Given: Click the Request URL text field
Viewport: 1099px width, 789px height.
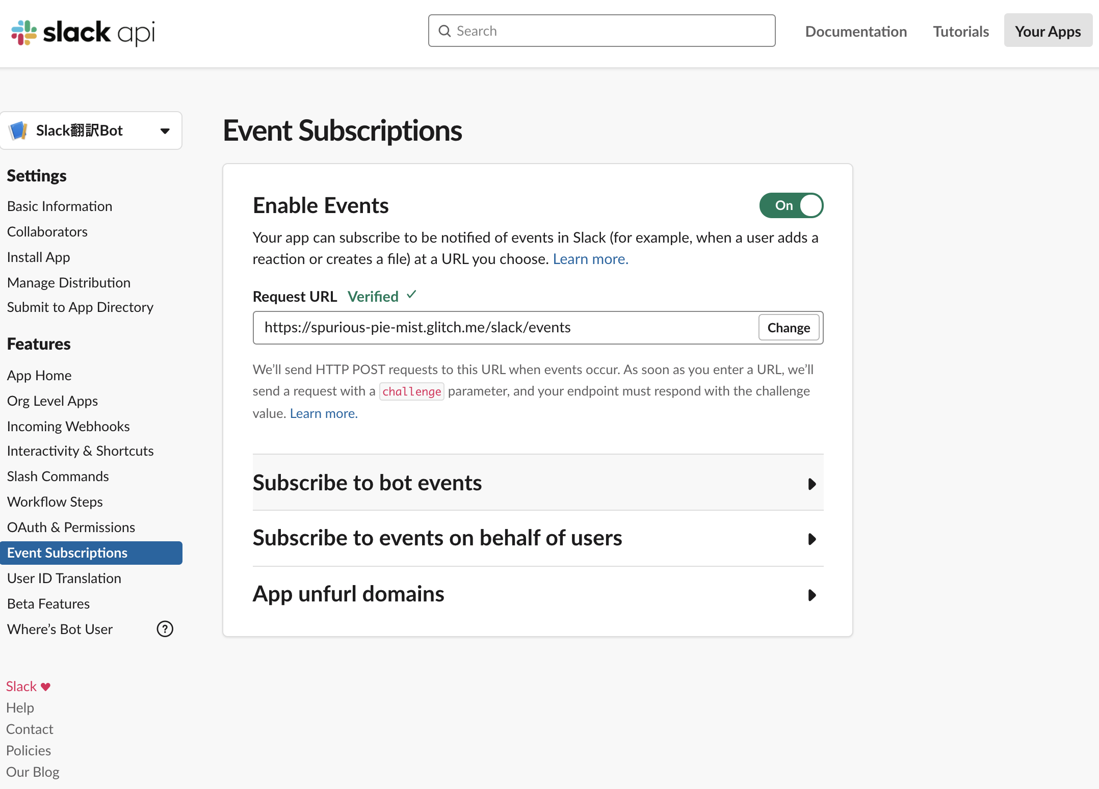Looking at the screenshot, I should (505, 328).
